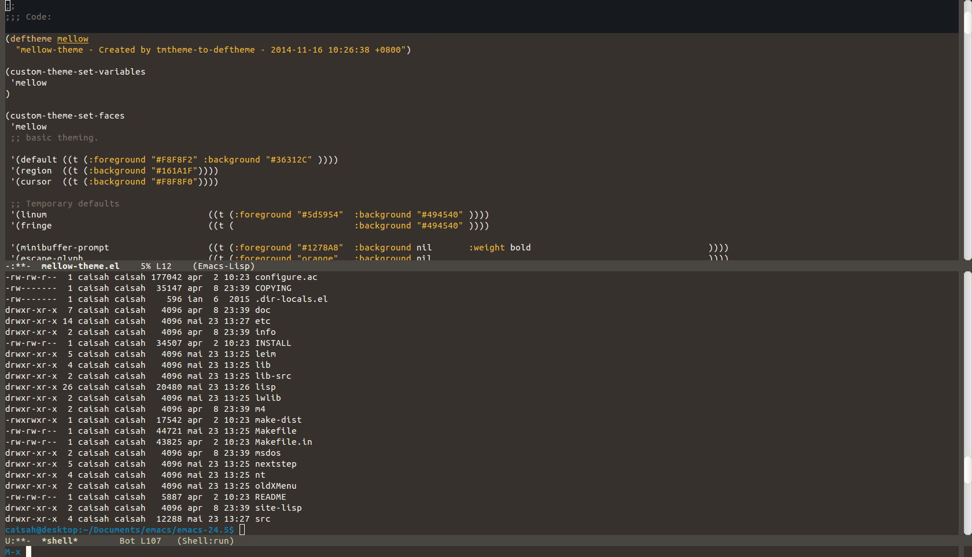Select the Makefile.in entry in the listing
Image resolution: width=972 pixels, height=557 pixels.
coord(283,442)
